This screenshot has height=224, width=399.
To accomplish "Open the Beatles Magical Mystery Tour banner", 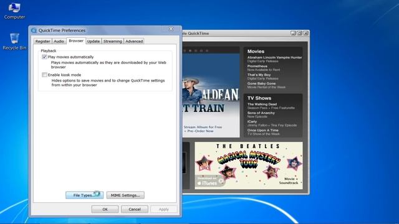I will tap(249, 166).
